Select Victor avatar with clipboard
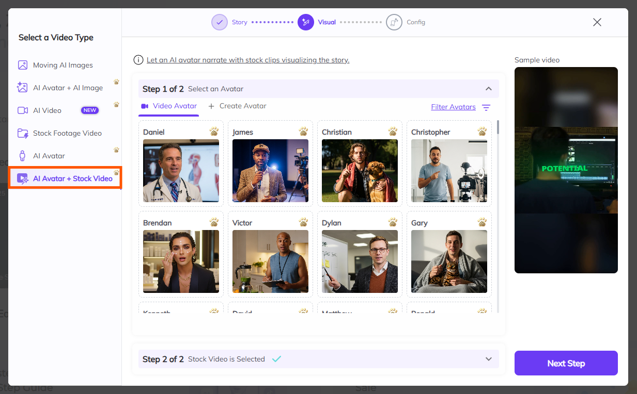Image resolution: width=637 pixels, height=394 pixels. pyautogui.click(x=270, y=261)
